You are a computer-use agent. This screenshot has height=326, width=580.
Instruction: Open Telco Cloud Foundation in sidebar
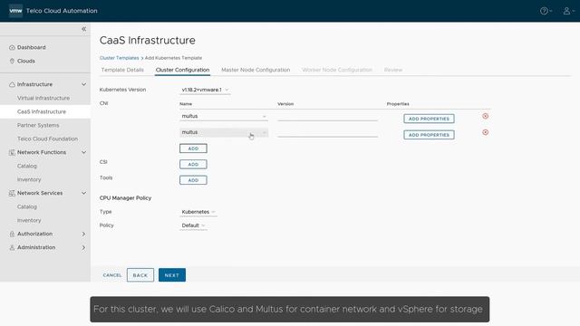[47, 139]
